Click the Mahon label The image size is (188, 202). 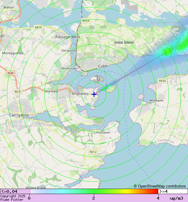pos(9,7)
